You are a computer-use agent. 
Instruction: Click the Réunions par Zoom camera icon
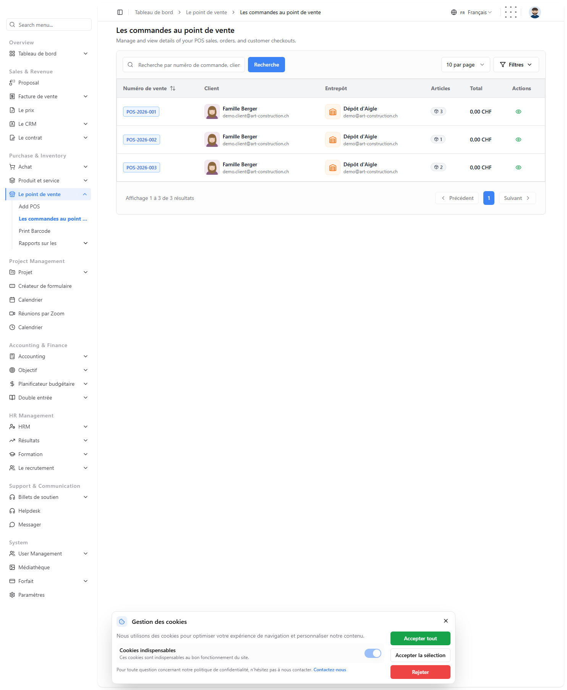click(12, 313)
